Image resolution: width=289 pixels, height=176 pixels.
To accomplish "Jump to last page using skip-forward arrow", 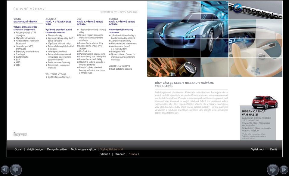I will (x=284, y=170).
